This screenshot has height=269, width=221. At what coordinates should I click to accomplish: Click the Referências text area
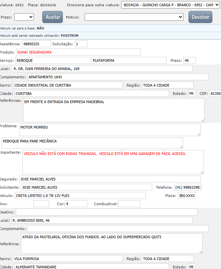pyautogui.click(x=113, y=110)
